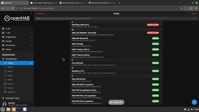The width and height of the screenshot is (199, 112).
Task: Copy UID of Pine ROCK64
Action: click(115, 65)
